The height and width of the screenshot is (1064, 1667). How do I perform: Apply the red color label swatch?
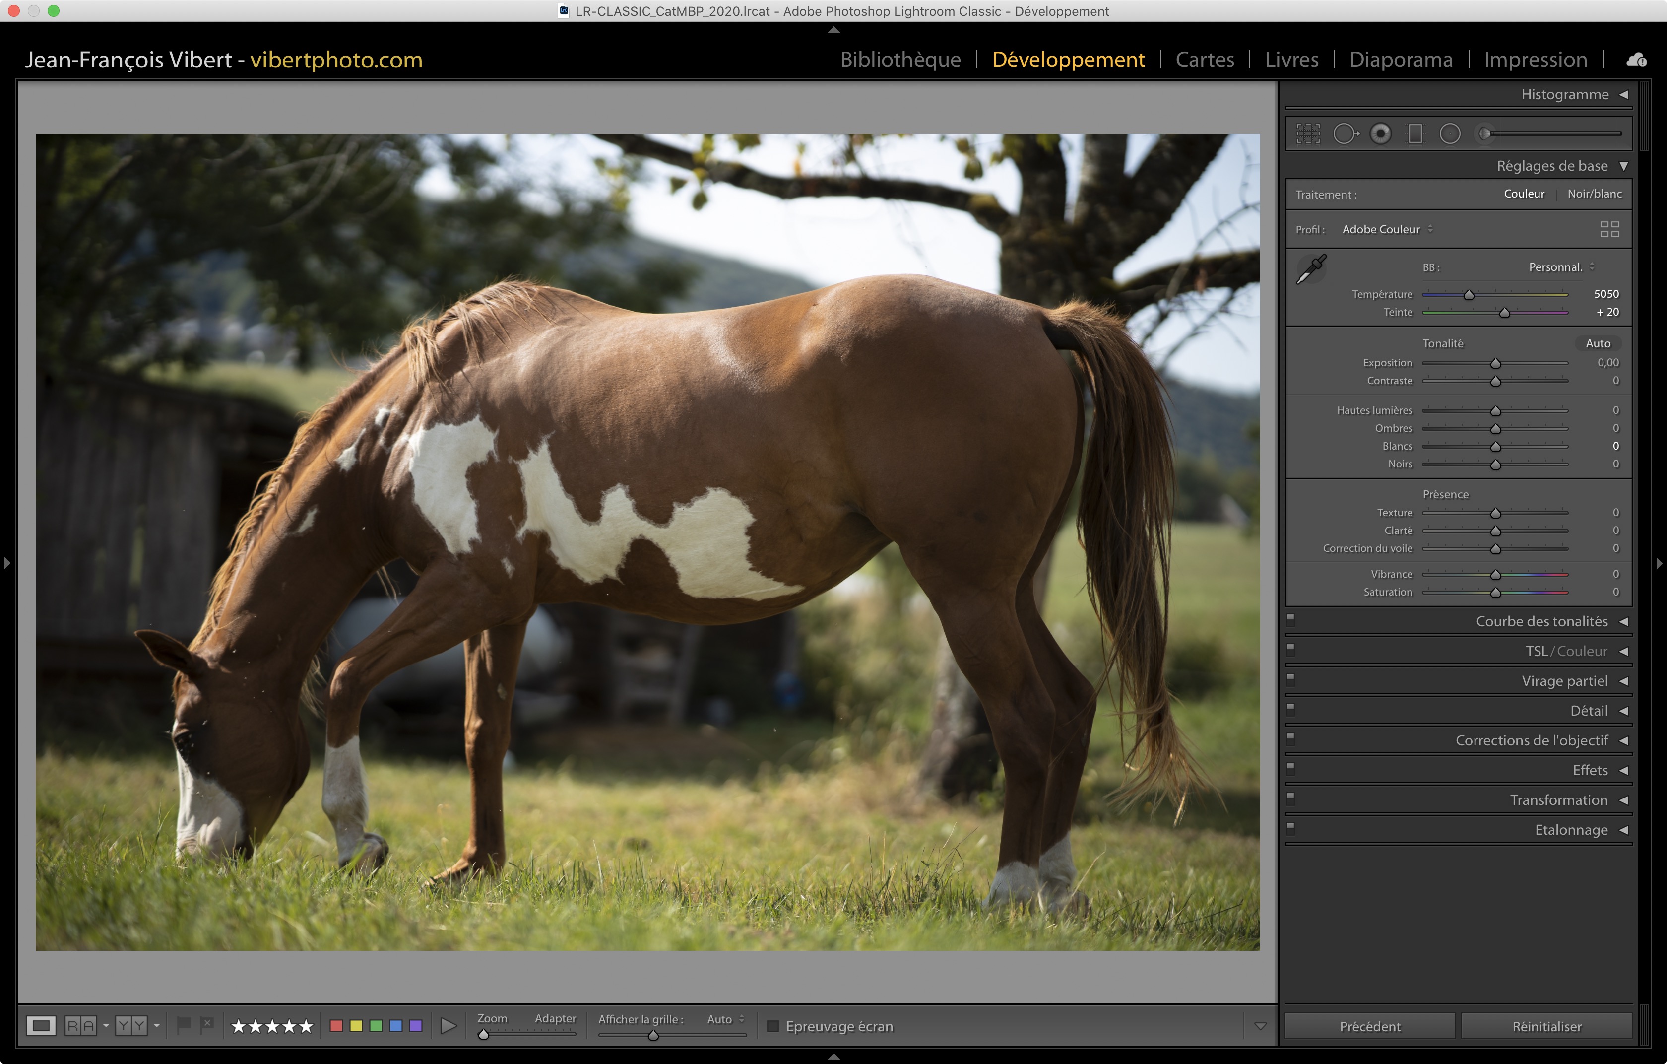pyautogui.click(x=336, y=1026)
